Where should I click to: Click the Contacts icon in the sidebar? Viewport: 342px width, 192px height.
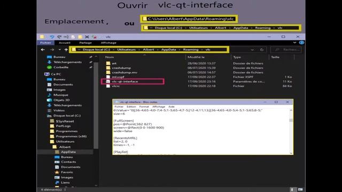click(57, 162)
